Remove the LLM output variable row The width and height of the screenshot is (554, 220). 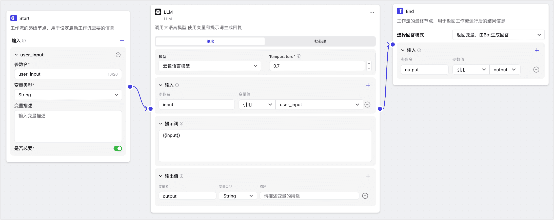click(365, 196)
